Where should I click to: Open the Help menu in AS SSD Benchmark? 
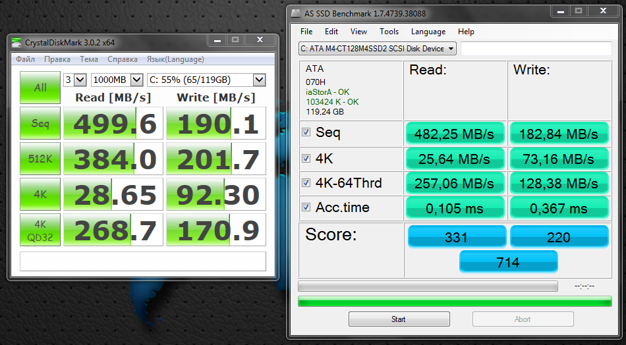click(x=466, y=32)
